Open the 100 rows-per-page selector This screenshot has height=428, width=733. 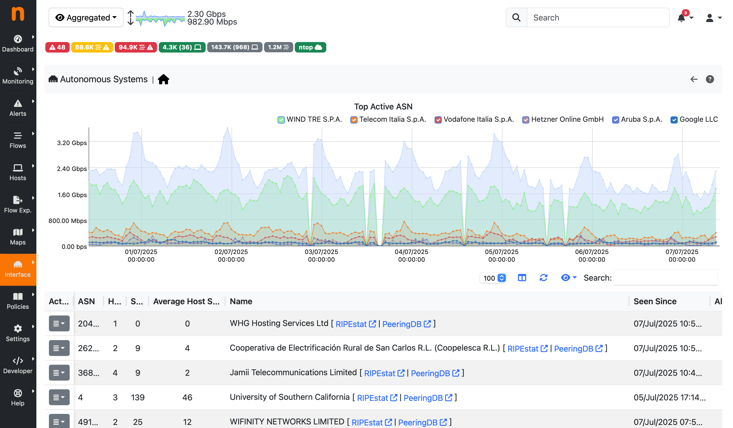click(493, 278)
